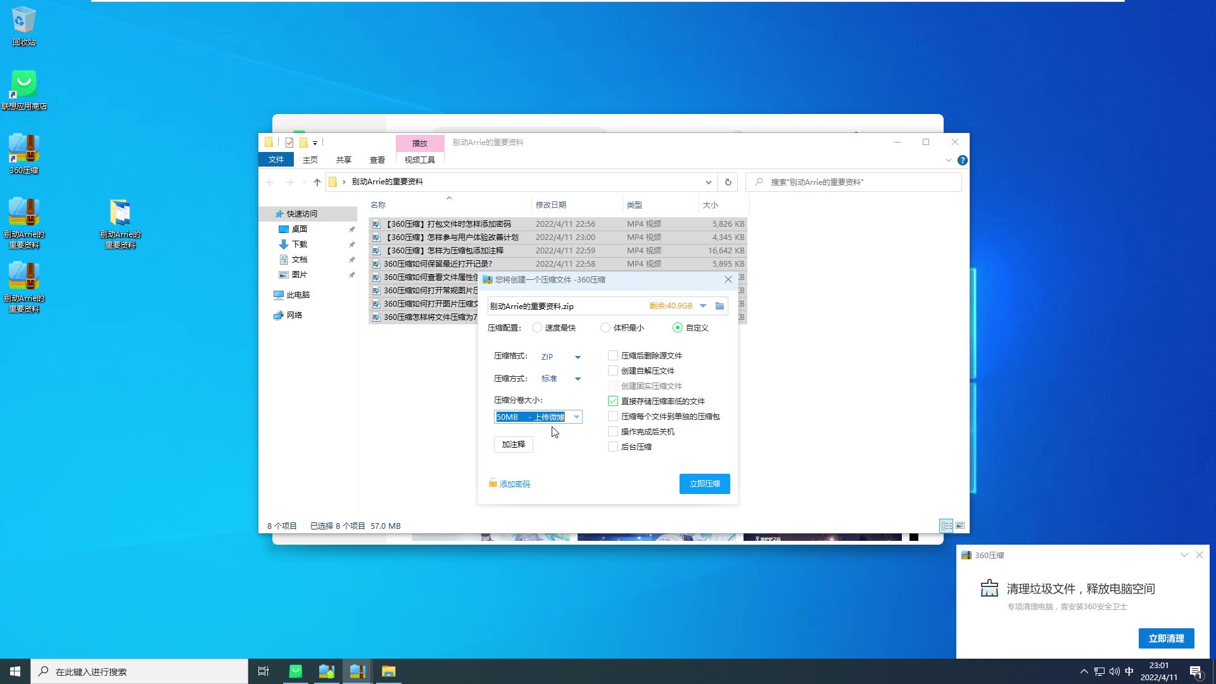1216x684 pixels.
Task: Toggle 操作完成后关机 checkbox
Action: pyautogui.click(x=613, y=431)
